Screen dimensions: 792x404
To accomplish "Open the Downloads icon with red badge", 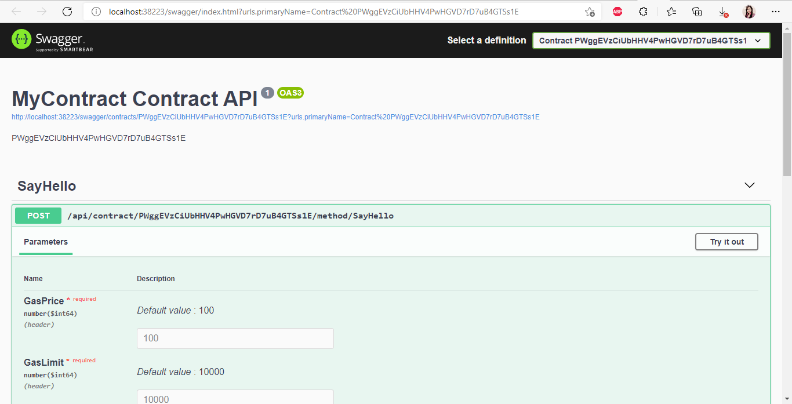I will [722, 11].
